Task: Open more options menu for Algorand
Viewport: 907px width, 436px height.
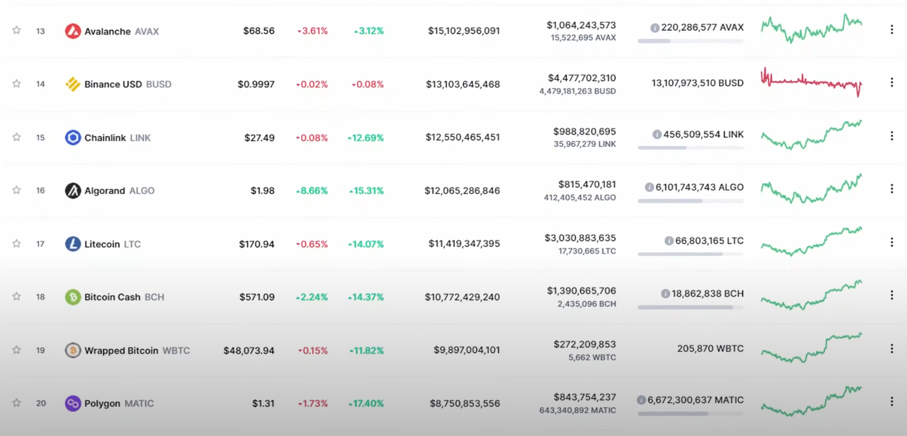Action: (x=891, y=189)
